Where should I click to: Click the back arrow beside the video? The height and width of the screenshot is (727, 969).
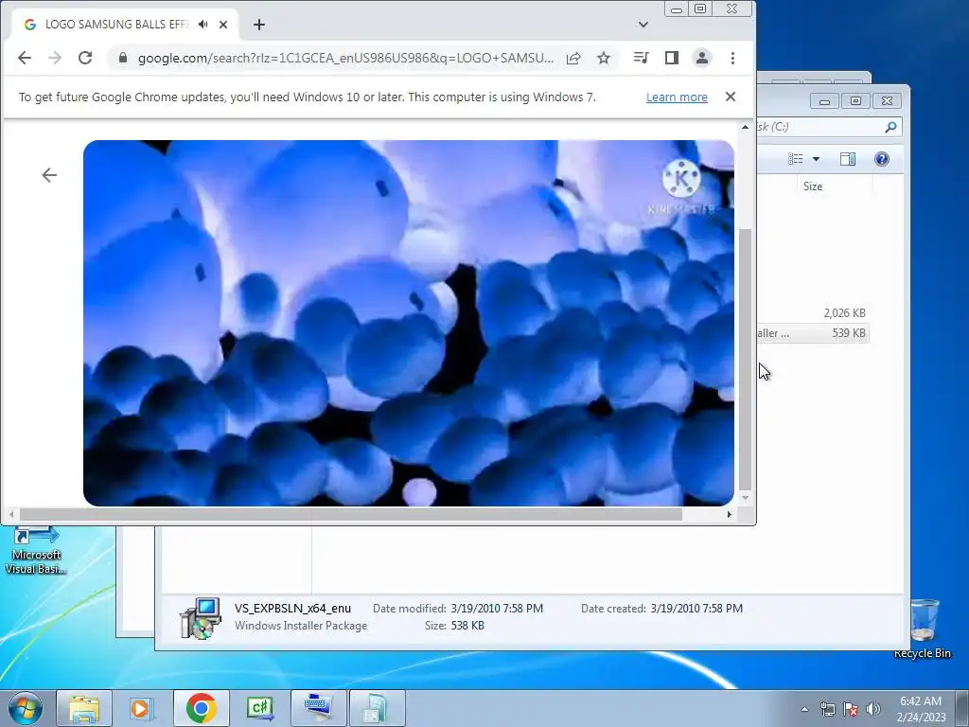point(49,175)
